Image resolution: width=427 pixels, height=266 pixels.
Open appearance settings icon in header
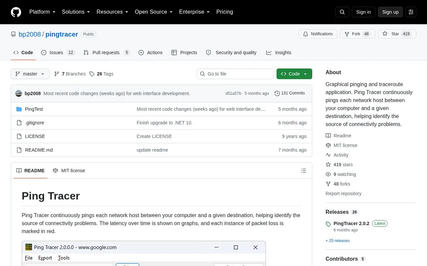(411, 12)
